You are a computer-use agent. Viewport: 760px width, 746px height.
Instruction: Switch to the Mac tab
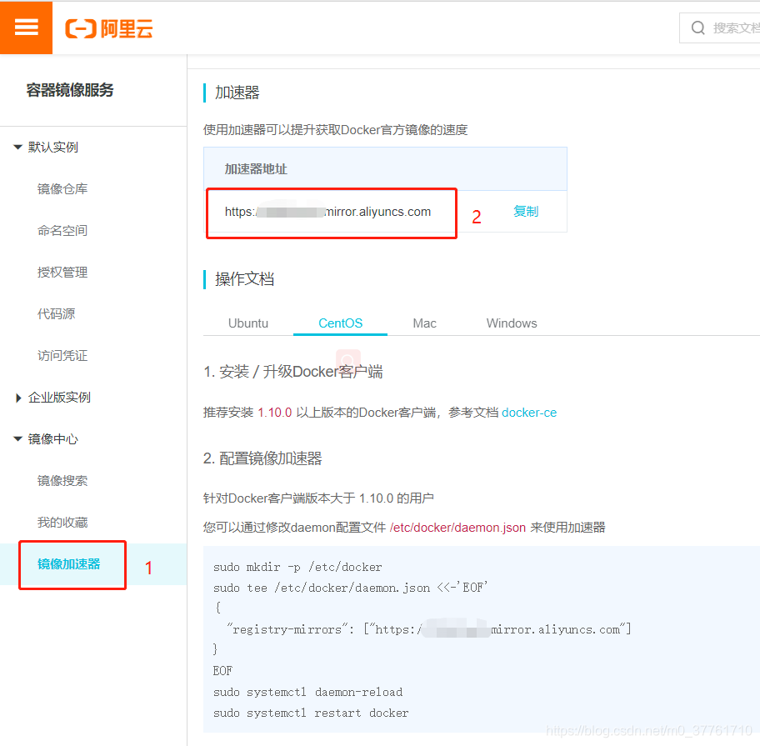point(425,323)
